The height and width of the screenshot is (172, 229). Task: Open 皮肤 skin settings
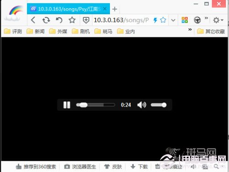[113, 167]
